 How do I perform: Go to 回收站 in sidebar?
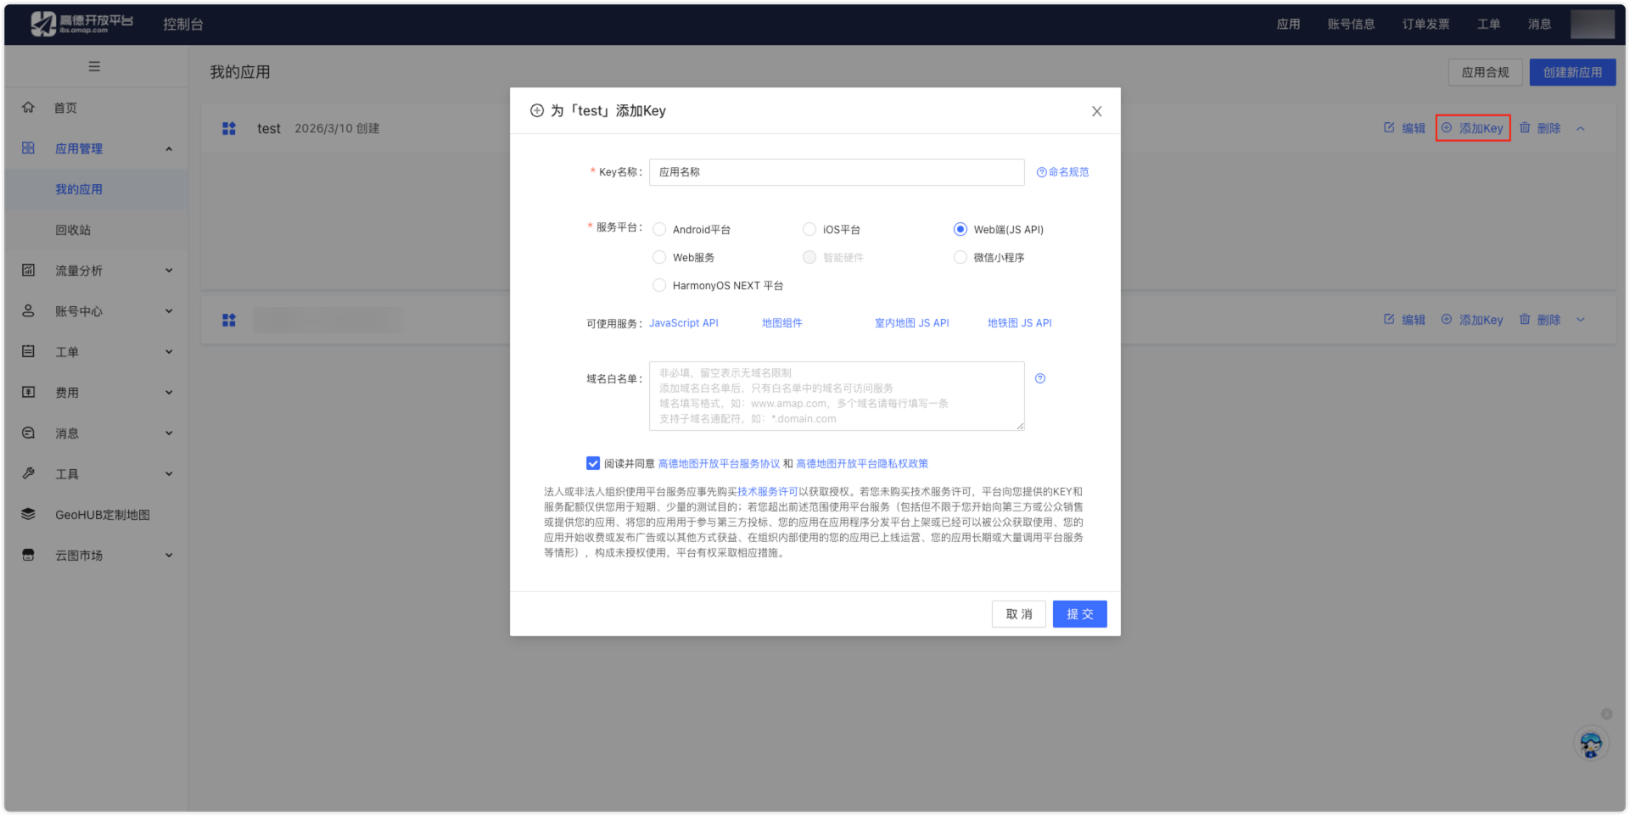73,230
